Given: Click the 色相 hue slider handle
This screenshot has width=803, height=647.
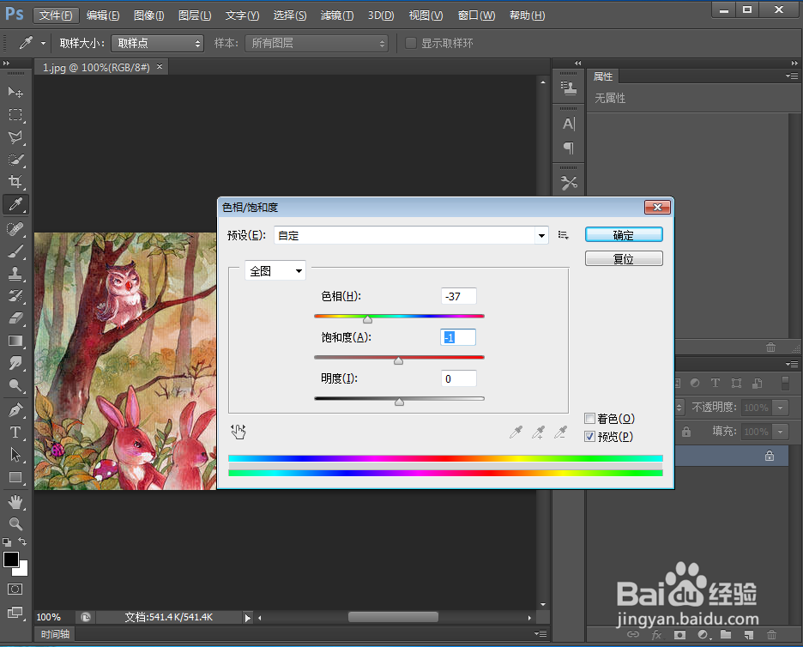Looking at the screenshot, I should pos(368,319).
